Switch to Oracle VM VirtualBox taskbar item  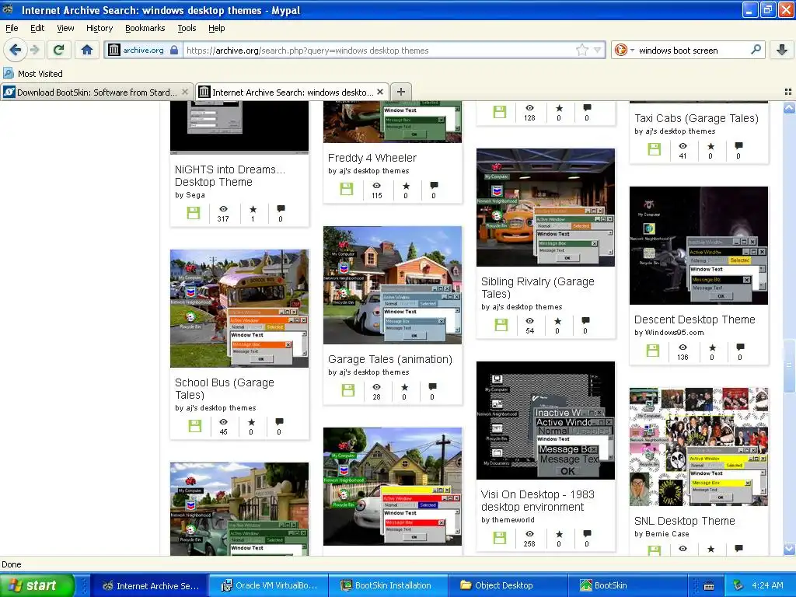point(268,585)
